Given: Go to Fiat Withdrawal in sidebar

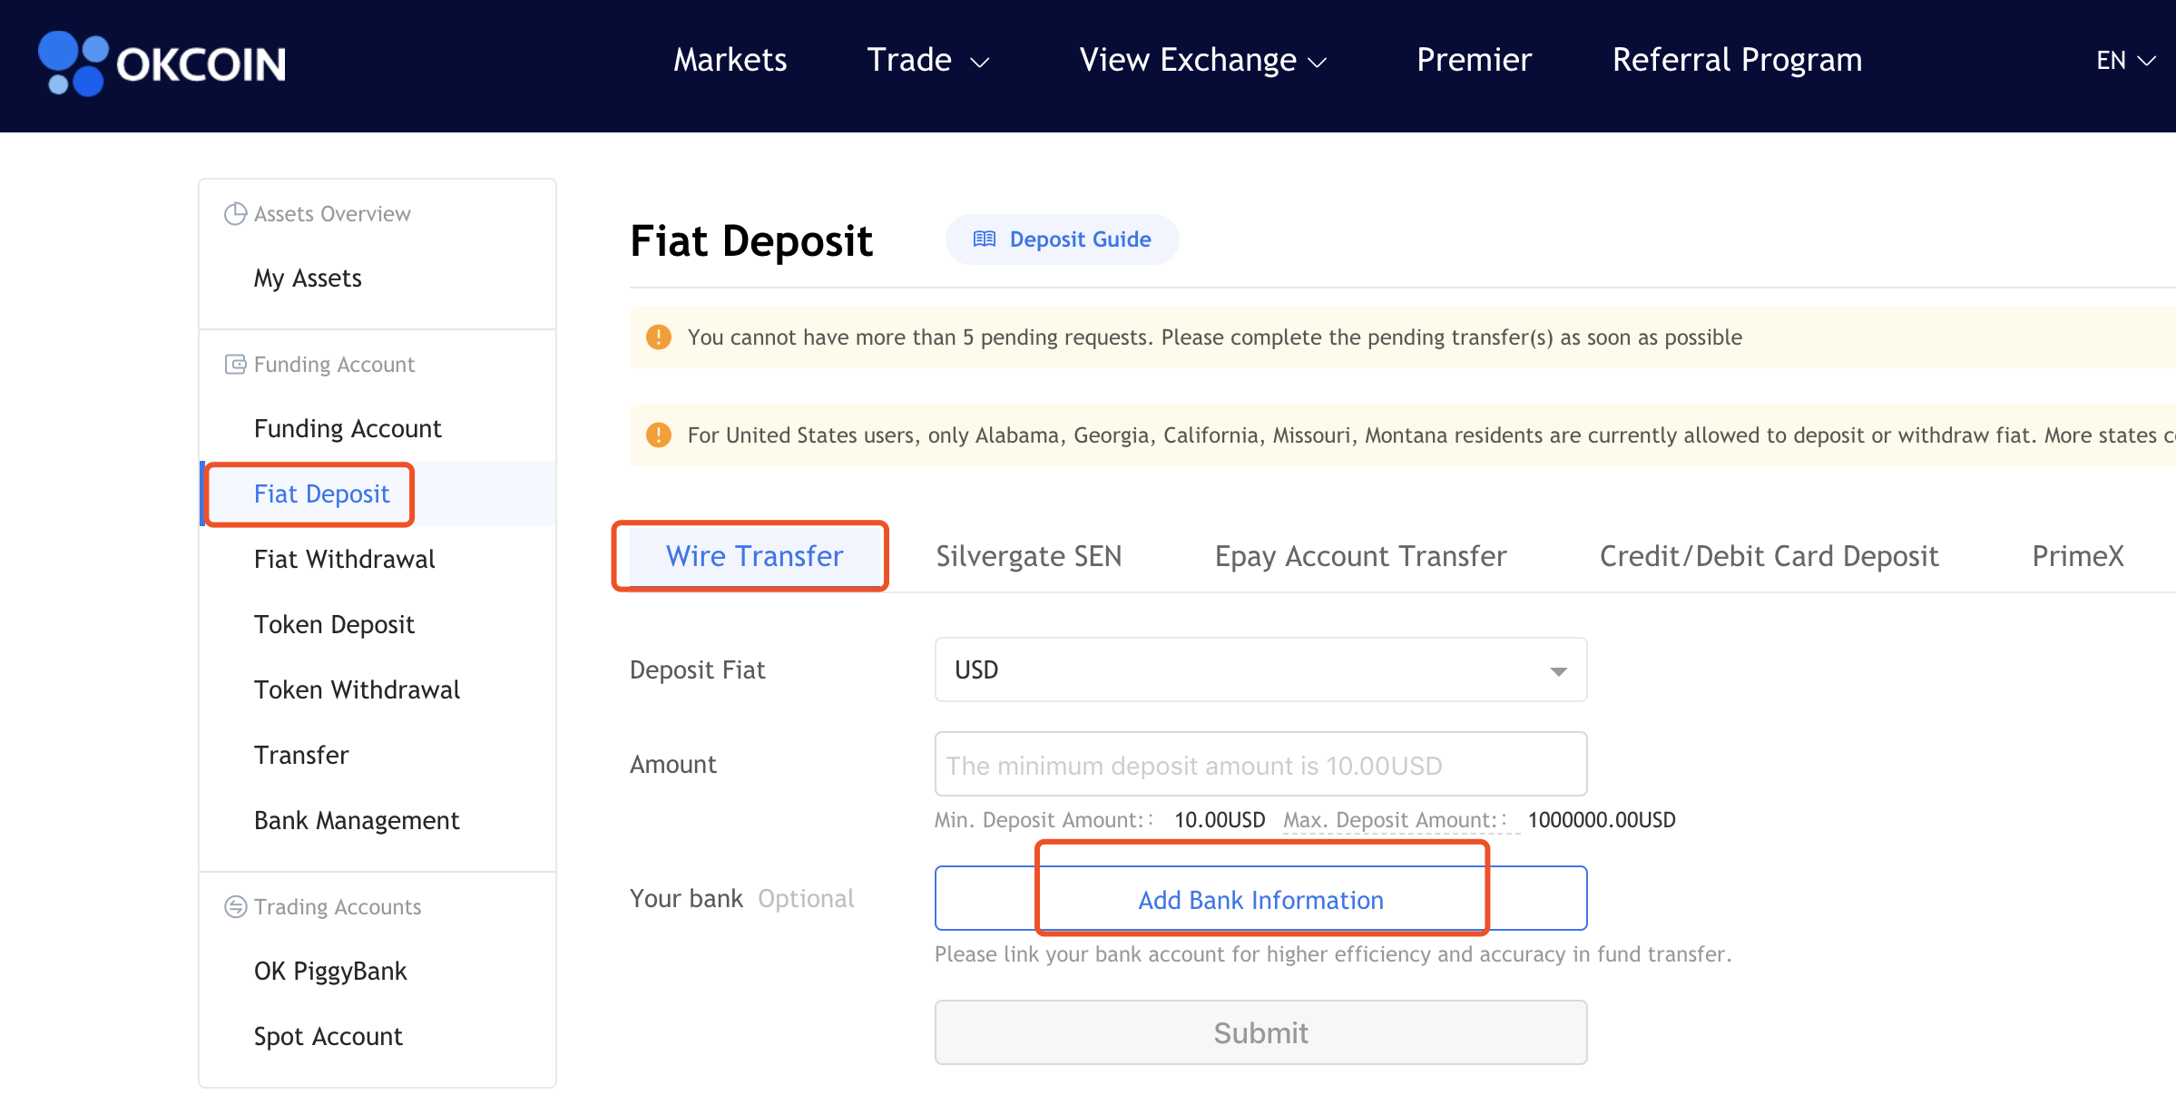Looking at the screenshot, I should click(x=345, y=559).
